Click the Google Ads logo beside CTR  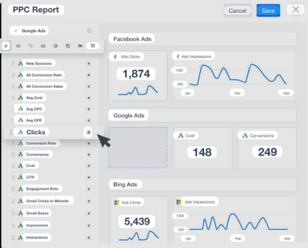[x=20, y=177]
